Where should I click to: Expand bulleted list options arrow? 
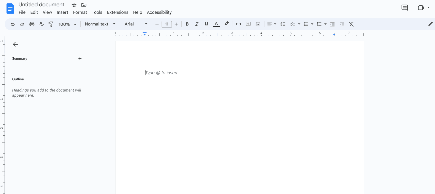(x=312, y=24)
